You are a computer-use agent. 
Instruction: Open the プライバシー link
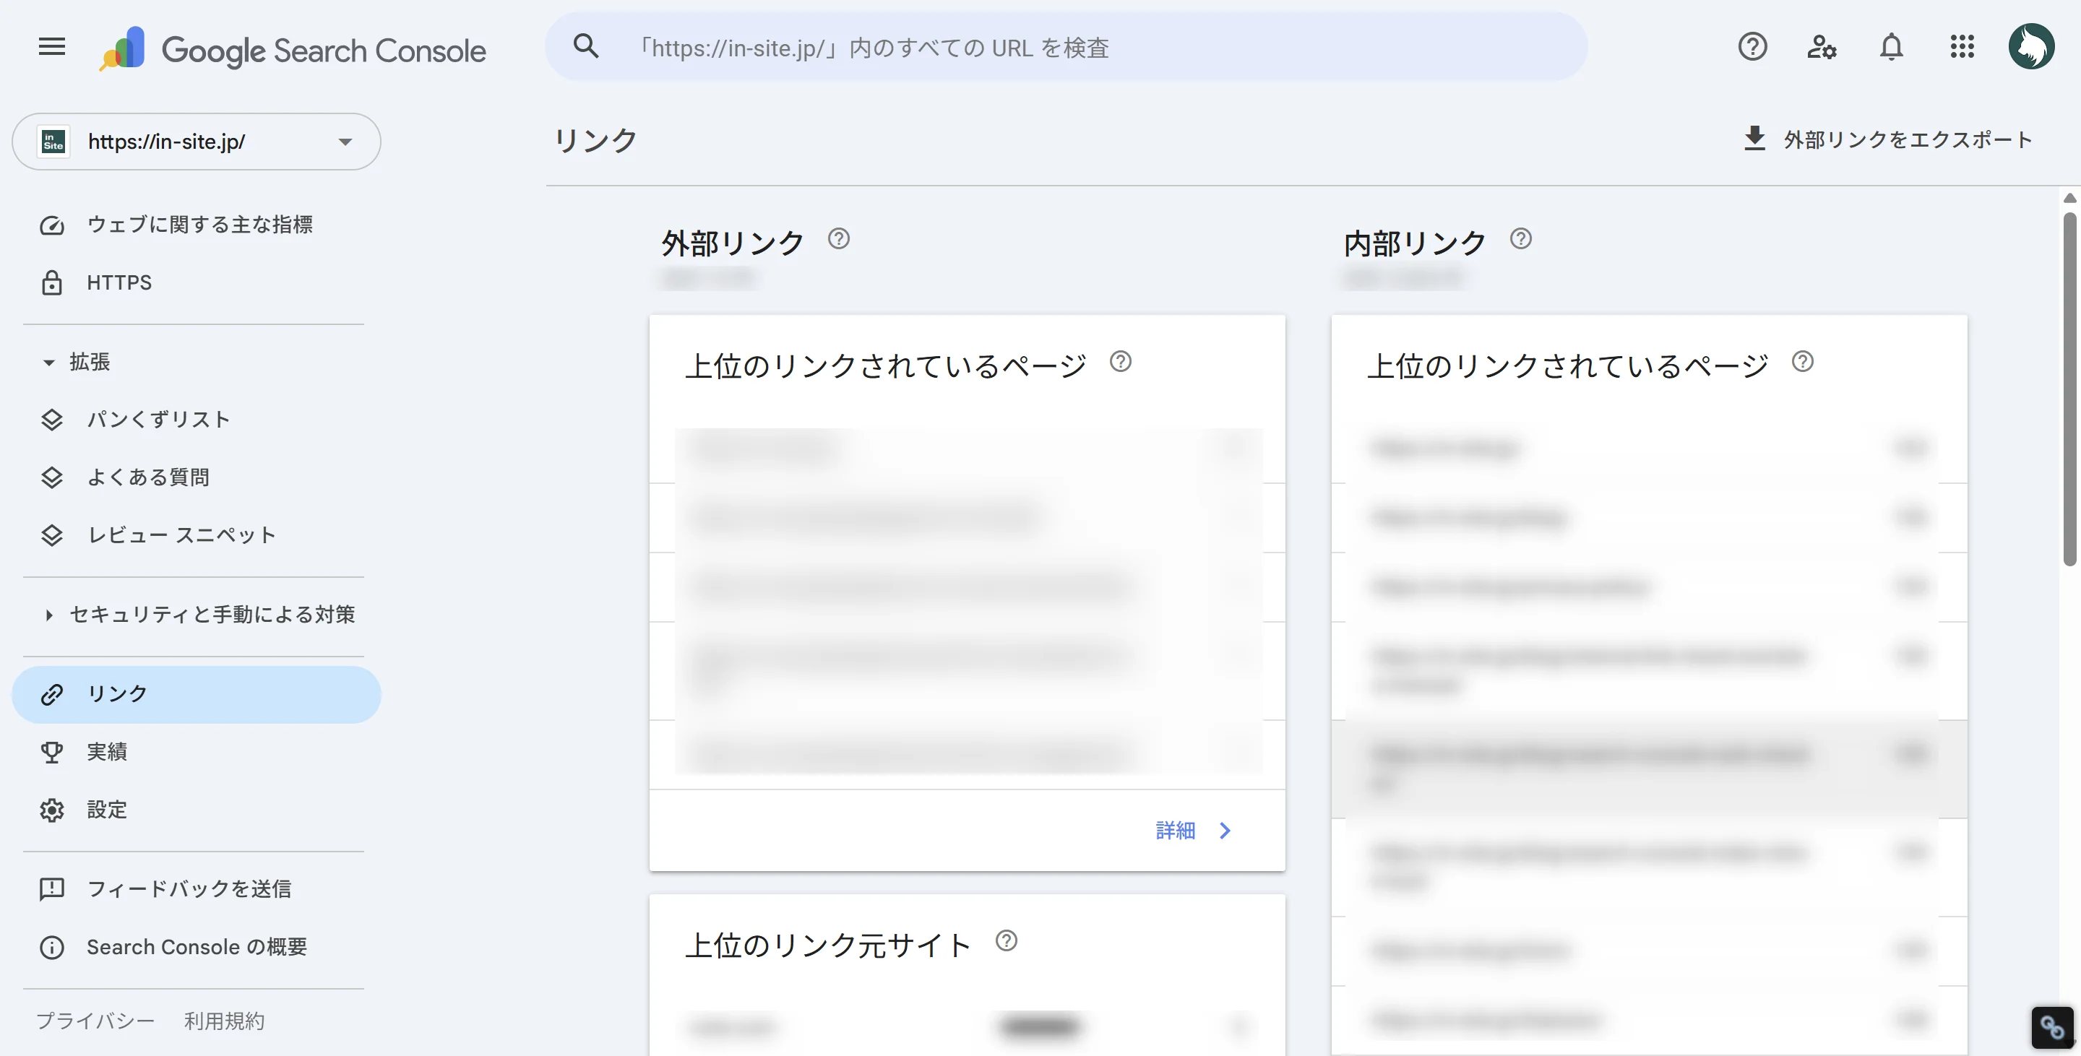pos(95,1021)
